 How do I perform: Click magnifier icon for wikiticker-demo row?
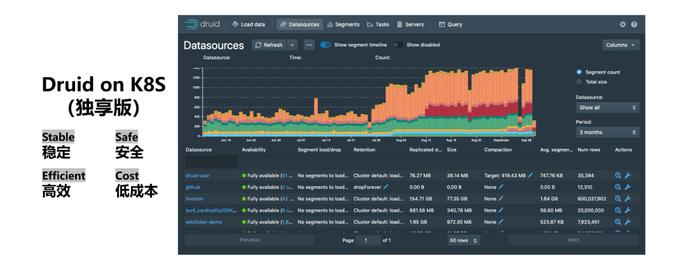point(618,222)
